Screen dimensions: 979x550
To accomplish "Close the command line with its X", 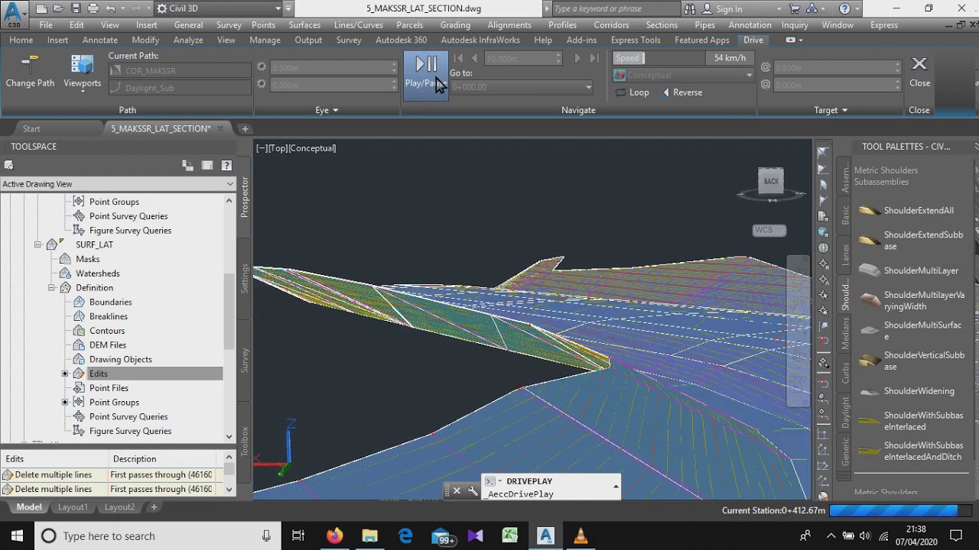I will point(457,491).
